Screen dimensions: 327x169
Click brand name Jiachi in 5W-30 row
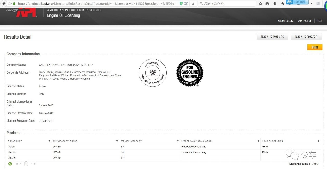click(12, 147)
